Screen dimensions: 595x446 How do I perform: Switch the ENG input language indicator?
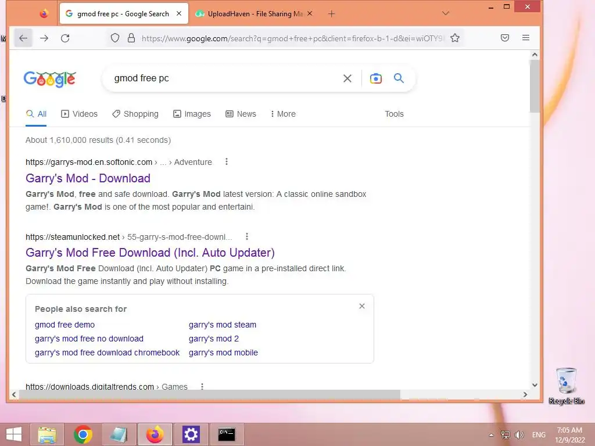point(539,434)
